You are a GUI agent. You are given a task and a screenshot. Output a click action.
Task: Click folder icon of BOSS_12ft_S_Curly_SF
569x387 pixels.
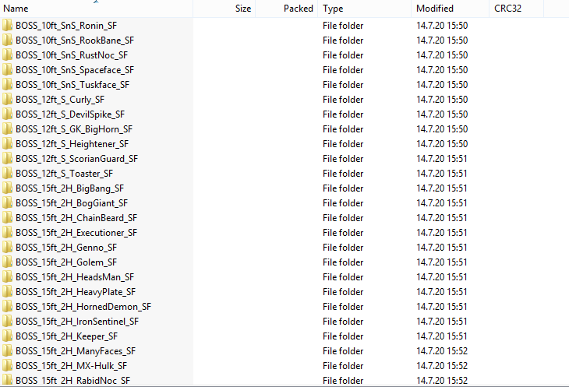tap(7, 100)
